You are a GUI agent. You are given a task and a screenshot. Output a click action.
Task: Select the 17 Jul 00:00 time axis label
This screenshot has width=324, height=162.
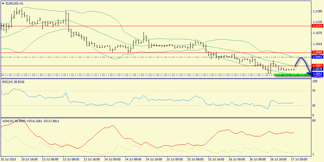coord(299,159)
